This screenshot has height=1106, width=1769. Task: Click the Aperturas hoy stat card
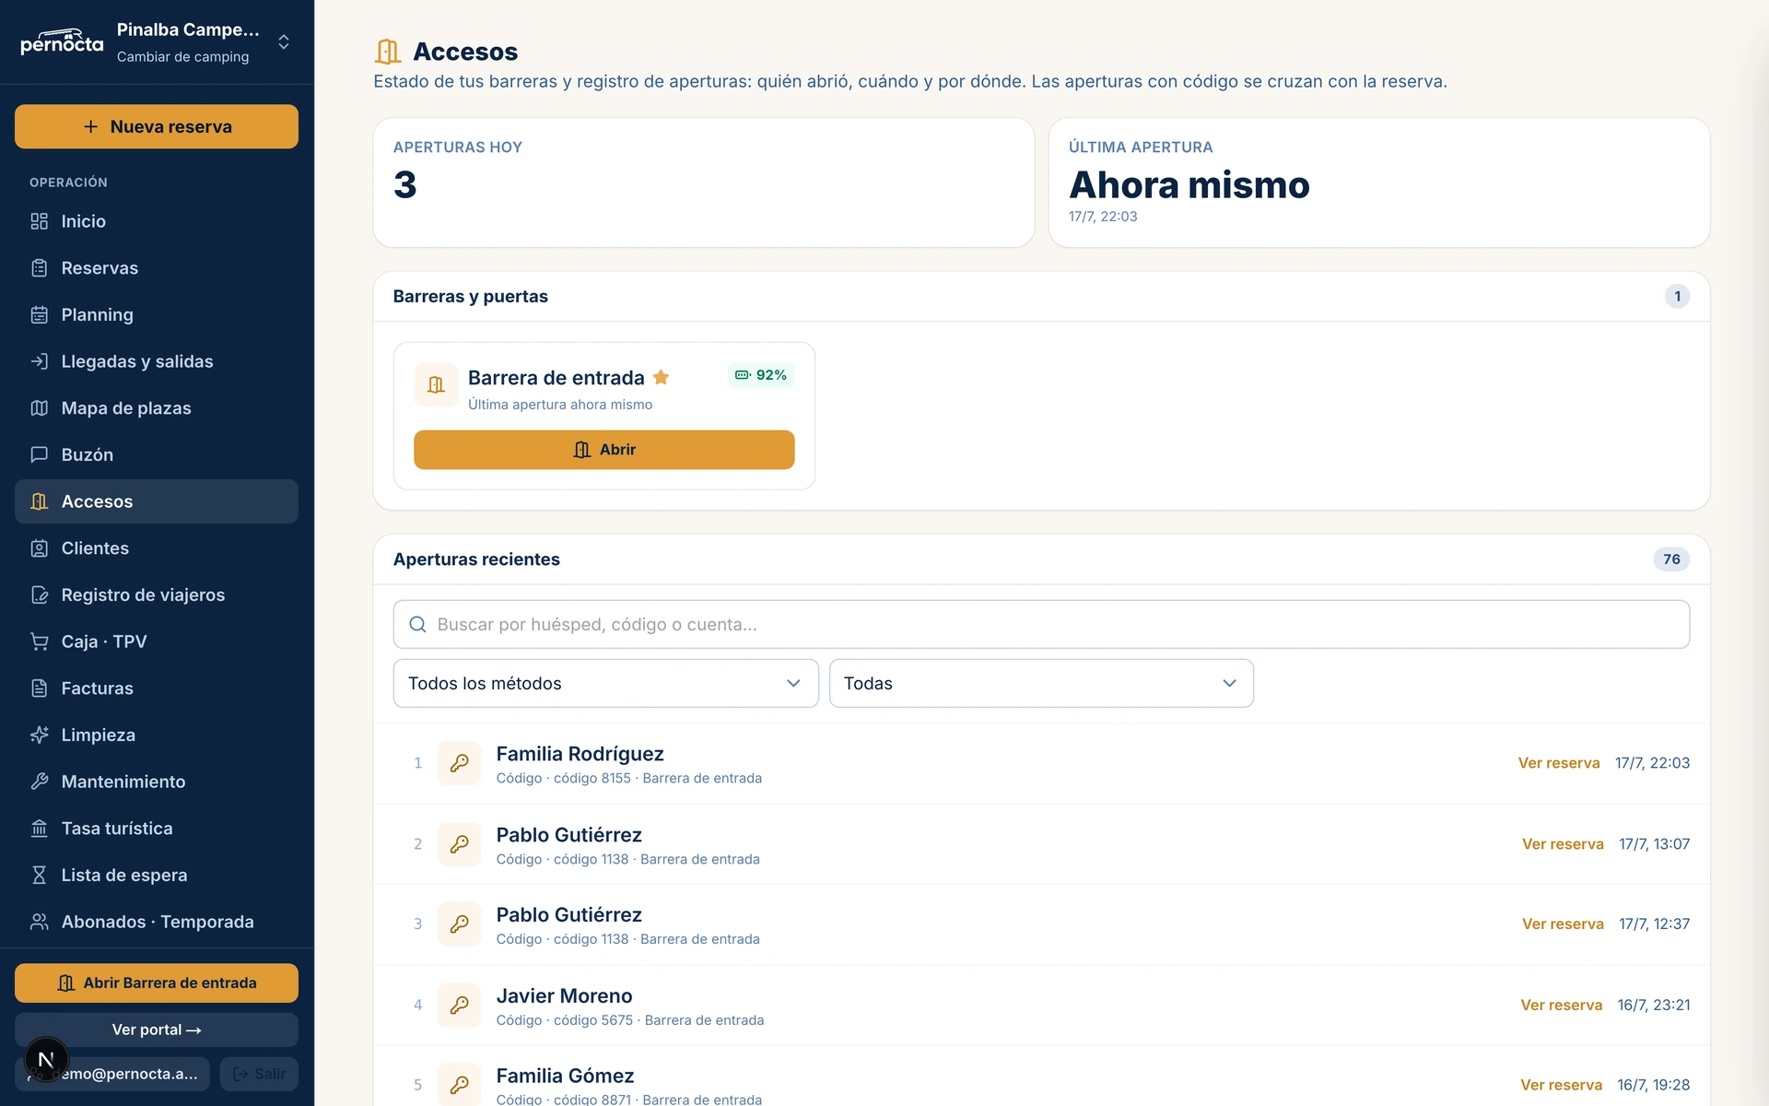coord(704,182)
